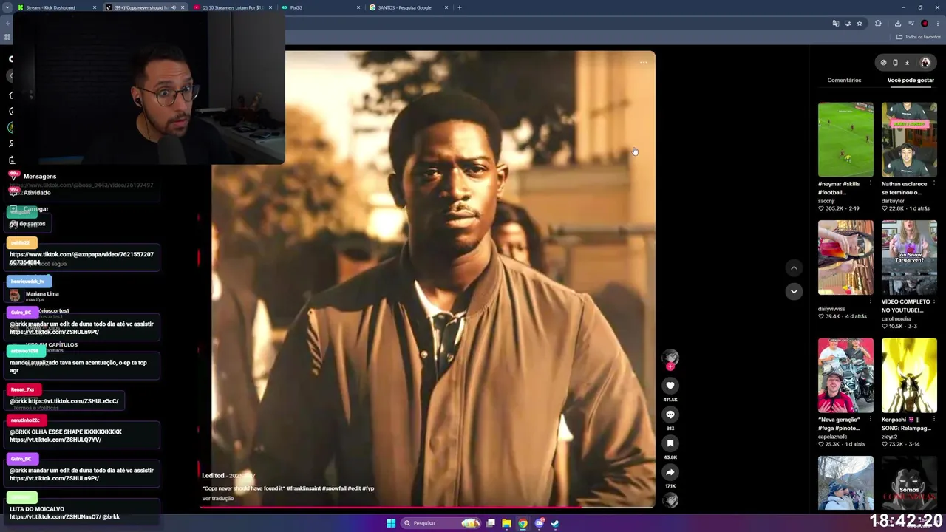The height and width of the screenshot is (532, 946).
Task: Open the Chrome three-dot menu
Action: [938, 24]
